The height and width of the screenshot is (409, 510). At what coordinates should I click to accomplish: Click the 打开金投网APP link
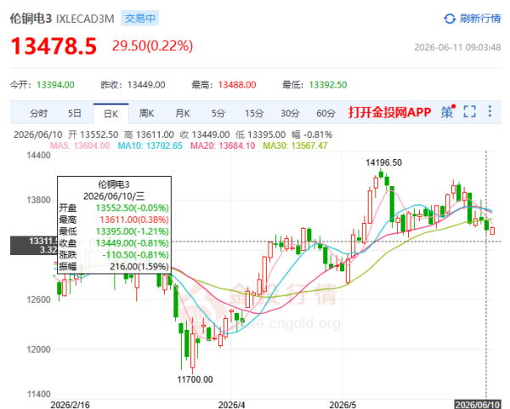point(389,112)
